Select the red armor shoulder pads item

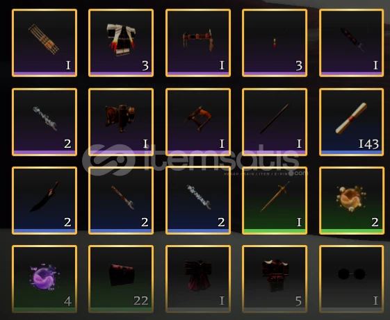click(x=121, y=122)
